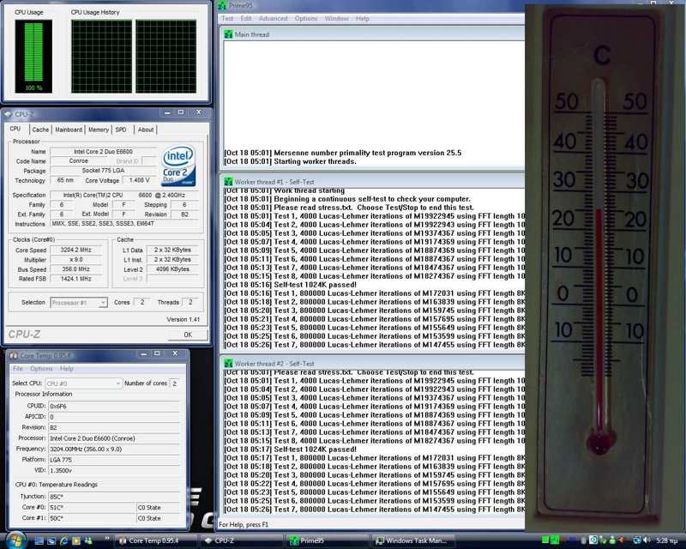Click the Prime95 application title icon
Viewport: 686px width, 549px height.
tap(222, 5)
